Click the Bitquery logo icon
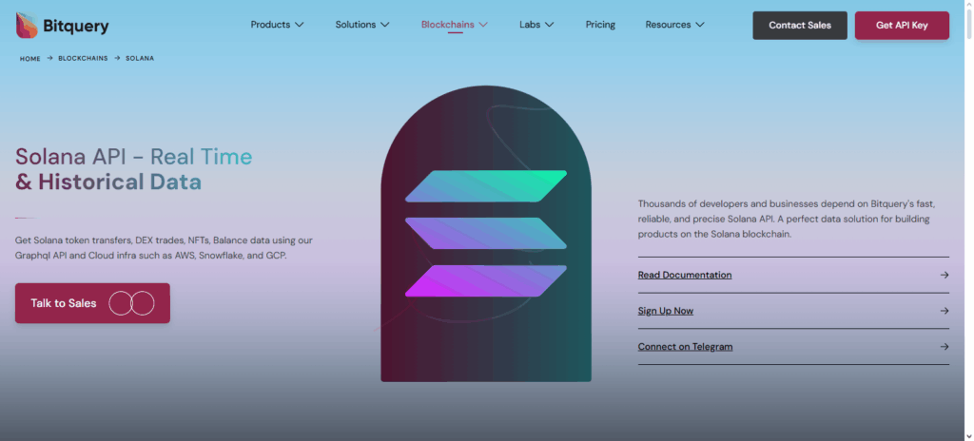The width and height of the screenshot is (974, 441). (x=27, y=26)
